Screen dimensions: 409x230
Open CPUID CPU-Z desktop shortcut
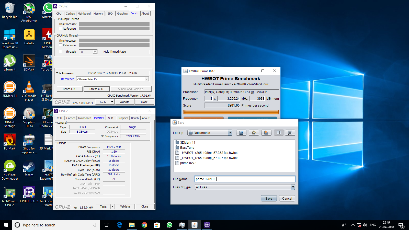coord(29,195)
